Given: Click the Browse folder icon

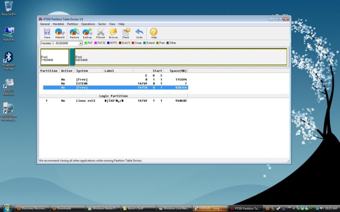Looking at the screenshot, I should 113,33.
